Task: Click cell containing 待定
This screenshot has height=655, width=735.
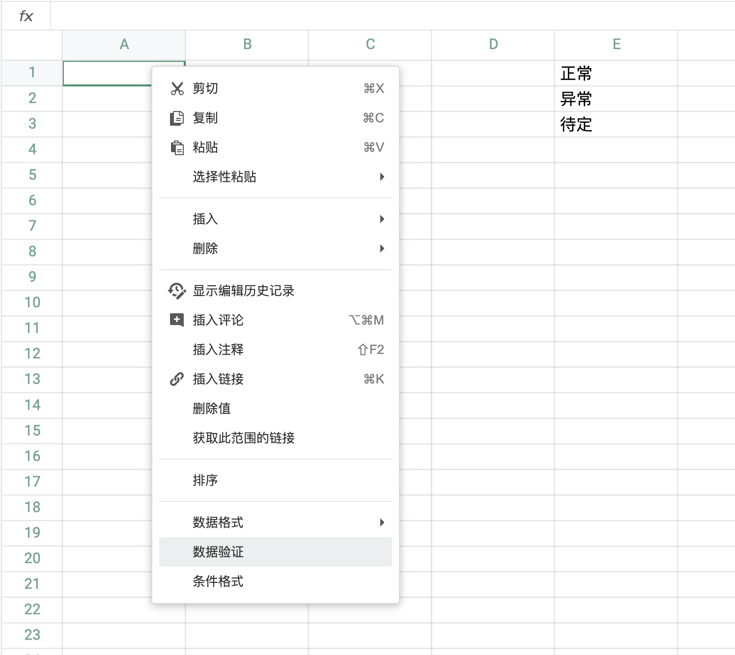Action: (x=616, y=124)
